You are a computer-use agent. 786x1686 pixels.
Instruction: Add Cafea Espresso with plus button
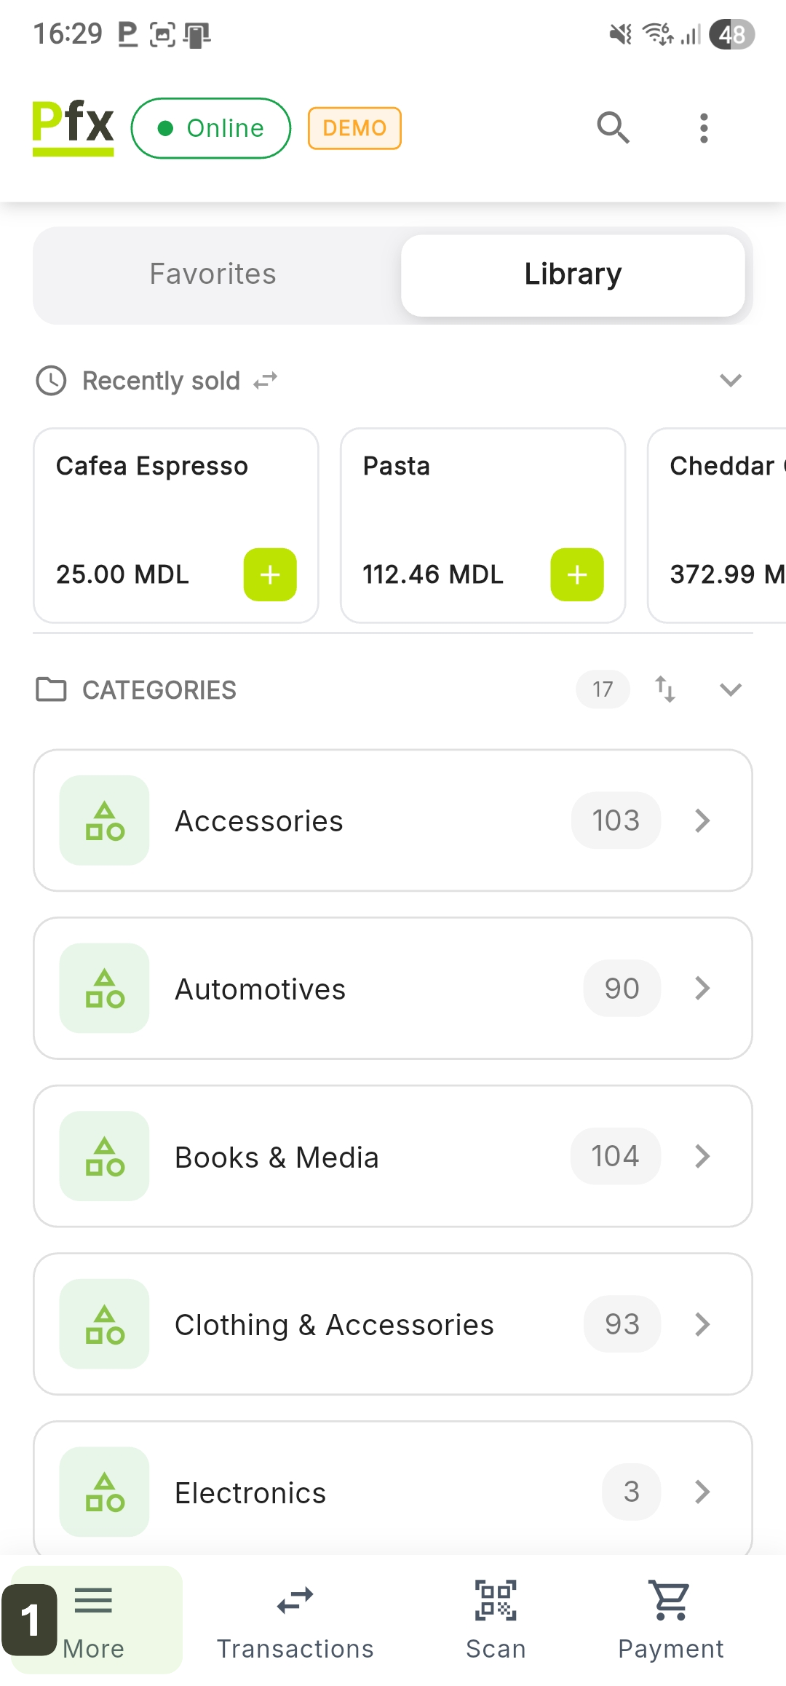click(270, 574)
